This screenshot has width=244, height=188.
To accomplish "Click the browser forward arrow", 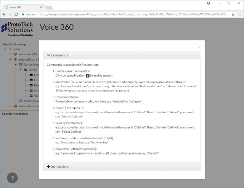I will coord(10,14).
